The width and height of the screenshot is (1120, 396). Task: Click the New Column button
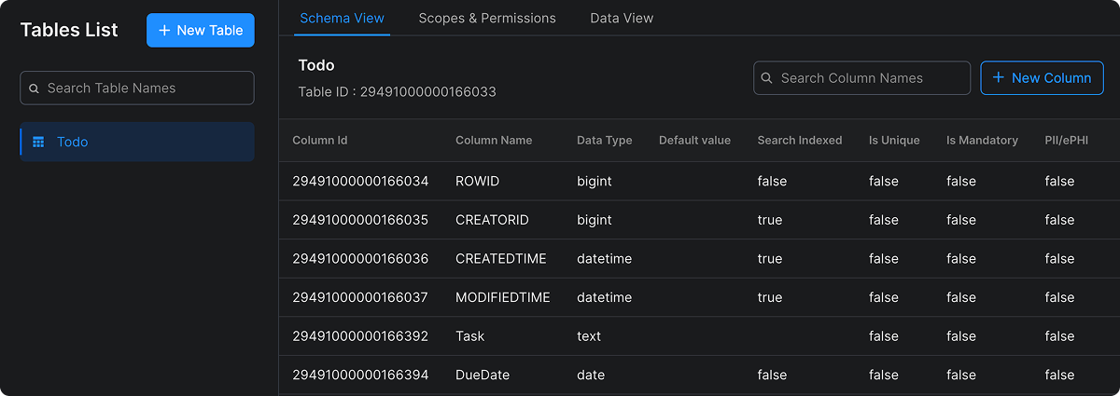(1042, 78)
